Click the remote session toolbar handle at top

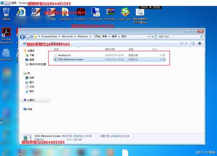[150, 7]
